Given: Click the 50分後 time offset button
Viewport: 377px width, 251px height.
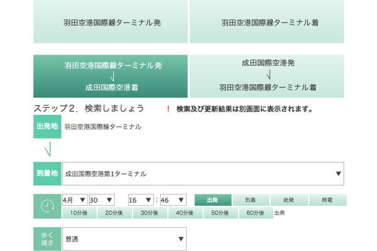Looking at the screenshot, I should pos(221,213).
